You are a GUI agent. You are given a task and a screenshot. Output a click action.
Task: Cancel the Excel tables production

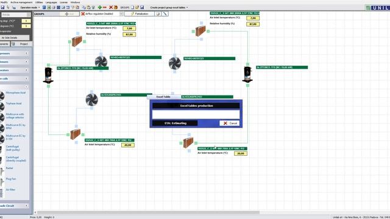tap(230, 123)
